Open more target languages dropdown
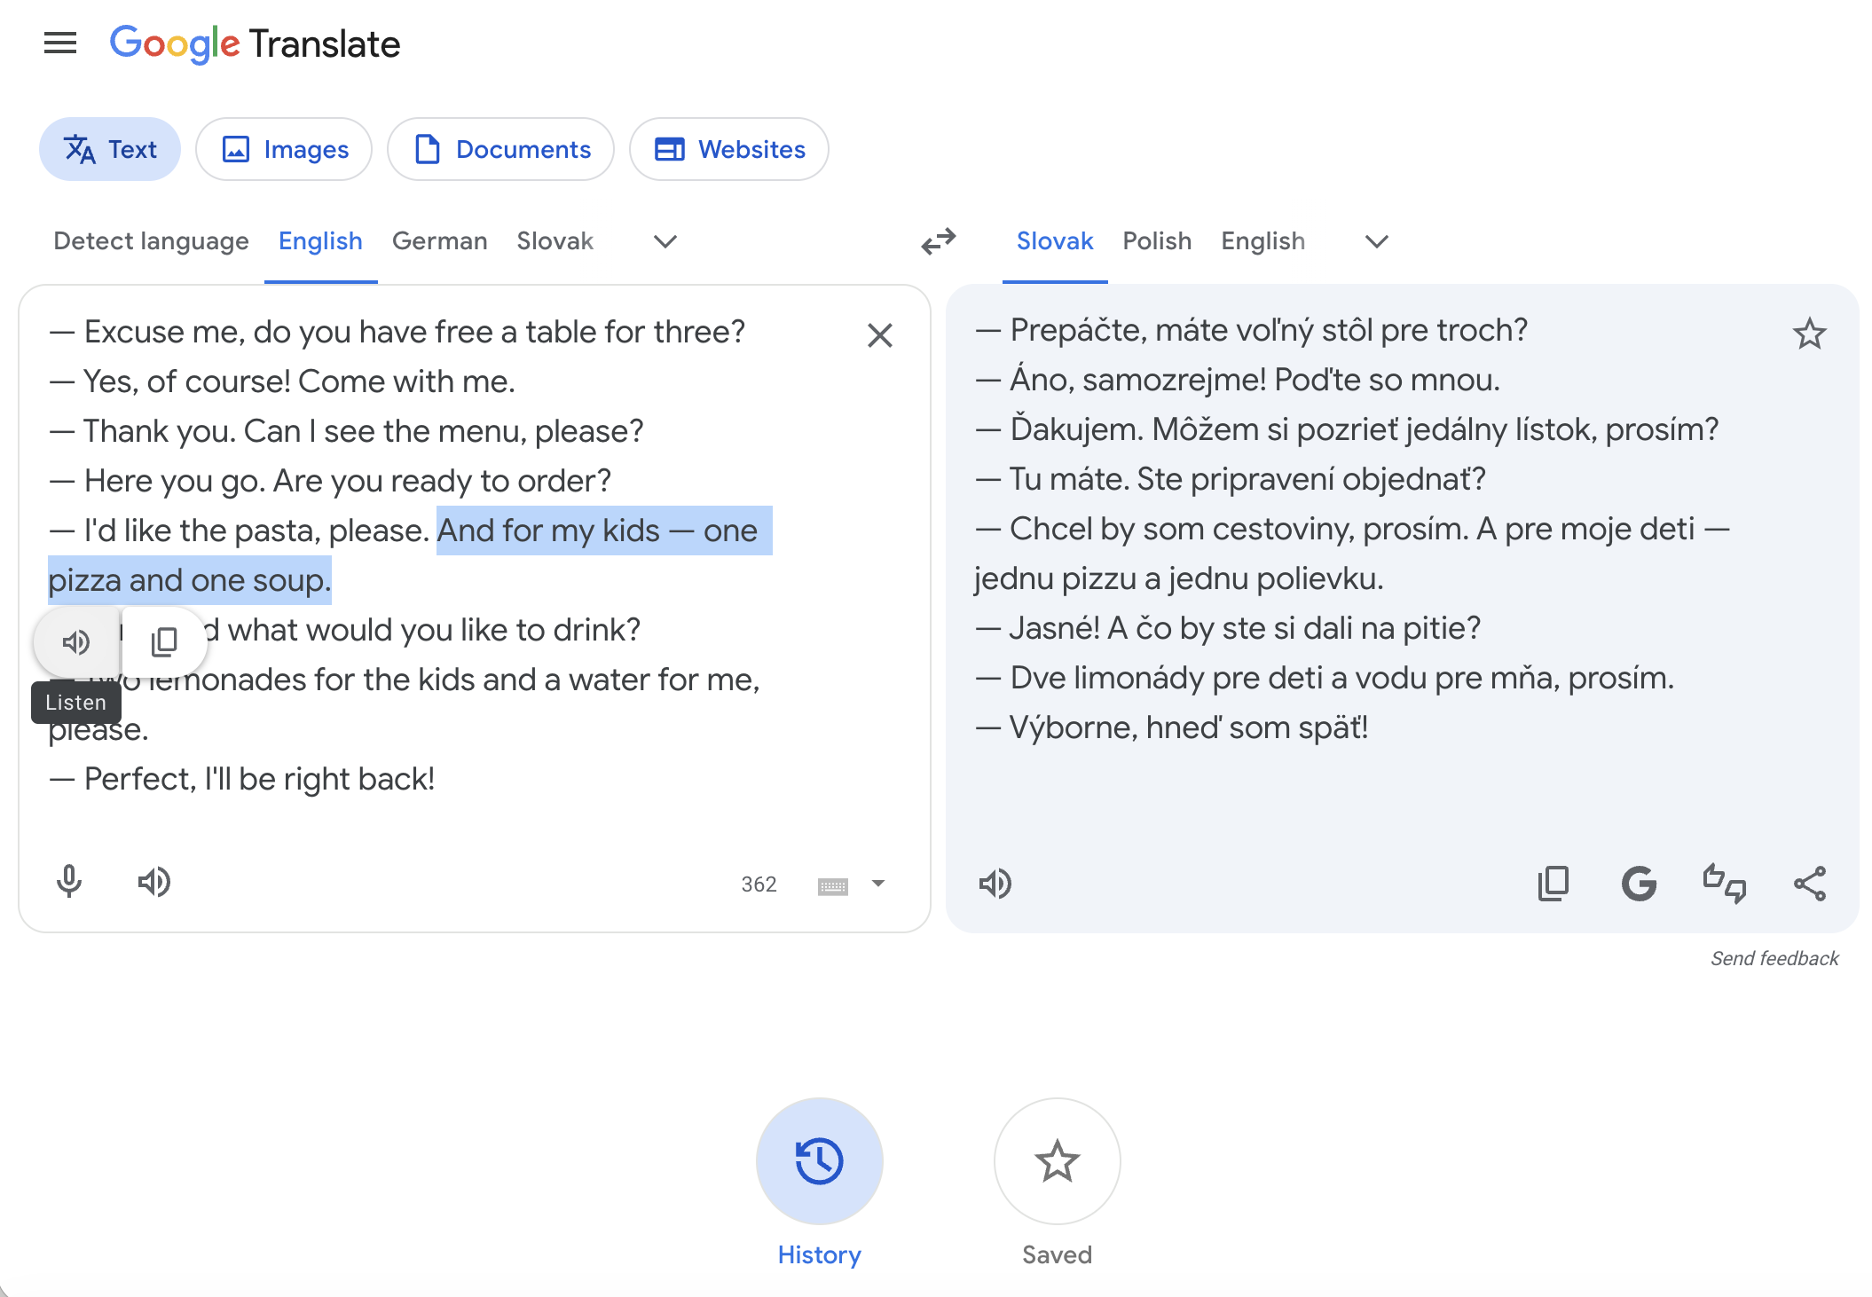The height and width of the screenshot is (1297, 1872). (x=1375, y=242)
